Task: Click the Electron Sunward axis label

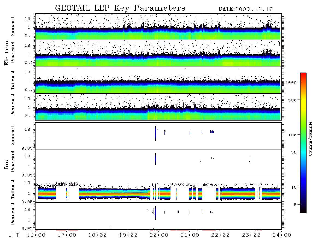Action: [x=13, y=27]
